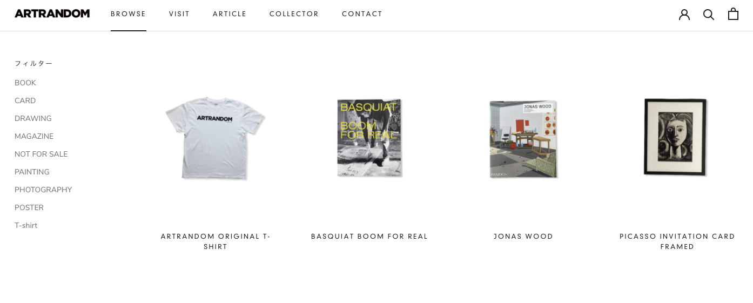The height and width of the screenshot is (303, 753).
Task: Open the shopping bag cart icon
Action: pos(733,14)
